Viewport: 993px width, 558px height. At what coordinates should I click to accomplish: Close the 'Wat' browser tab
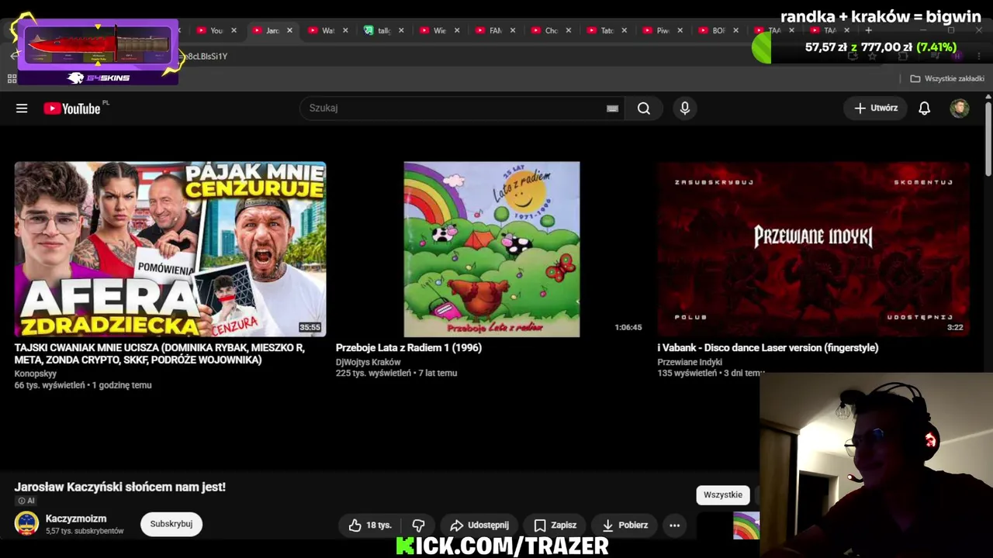pyautogui.click(x=345, y=30)
